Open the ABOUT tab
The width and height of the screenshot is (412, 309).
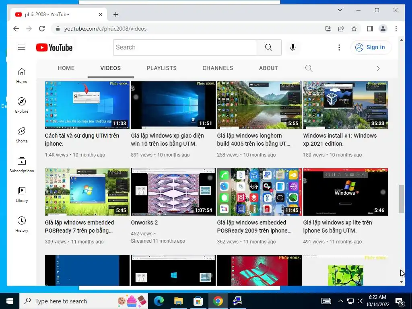click(x=268, y=68)
